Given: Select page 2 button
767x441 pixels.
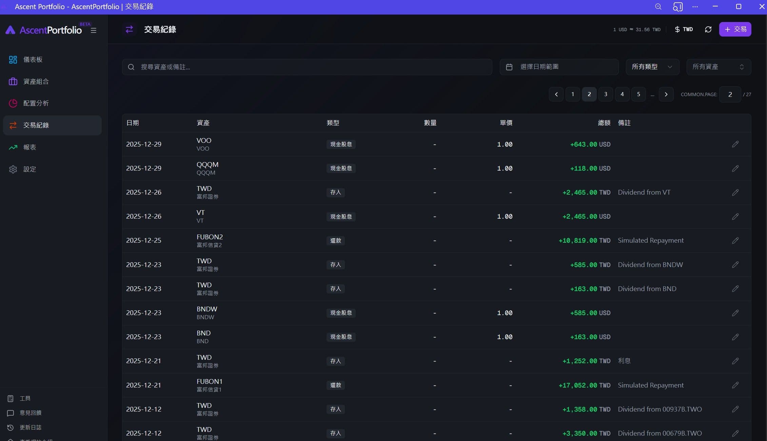Looking at the screenshot, I should [x=589, y=94].
